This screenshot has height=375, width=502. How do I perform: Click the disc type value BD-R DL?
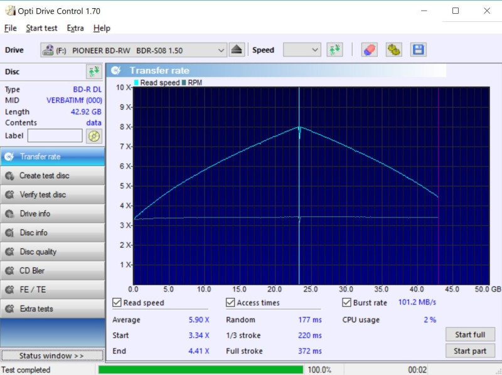click(x=87, y=90)
